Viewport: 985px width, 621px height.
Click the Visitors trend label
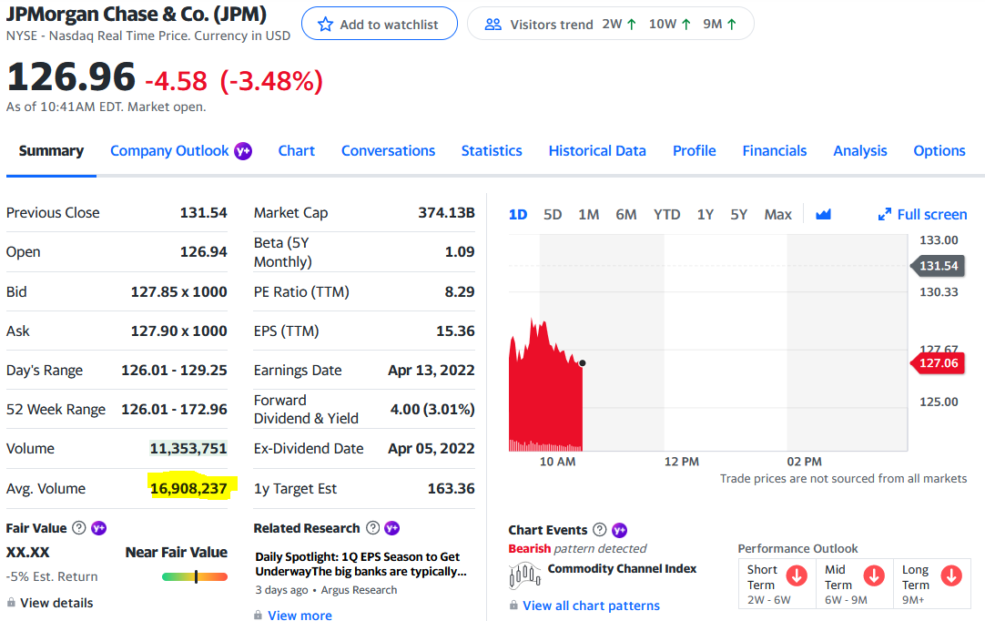[552, 25]
